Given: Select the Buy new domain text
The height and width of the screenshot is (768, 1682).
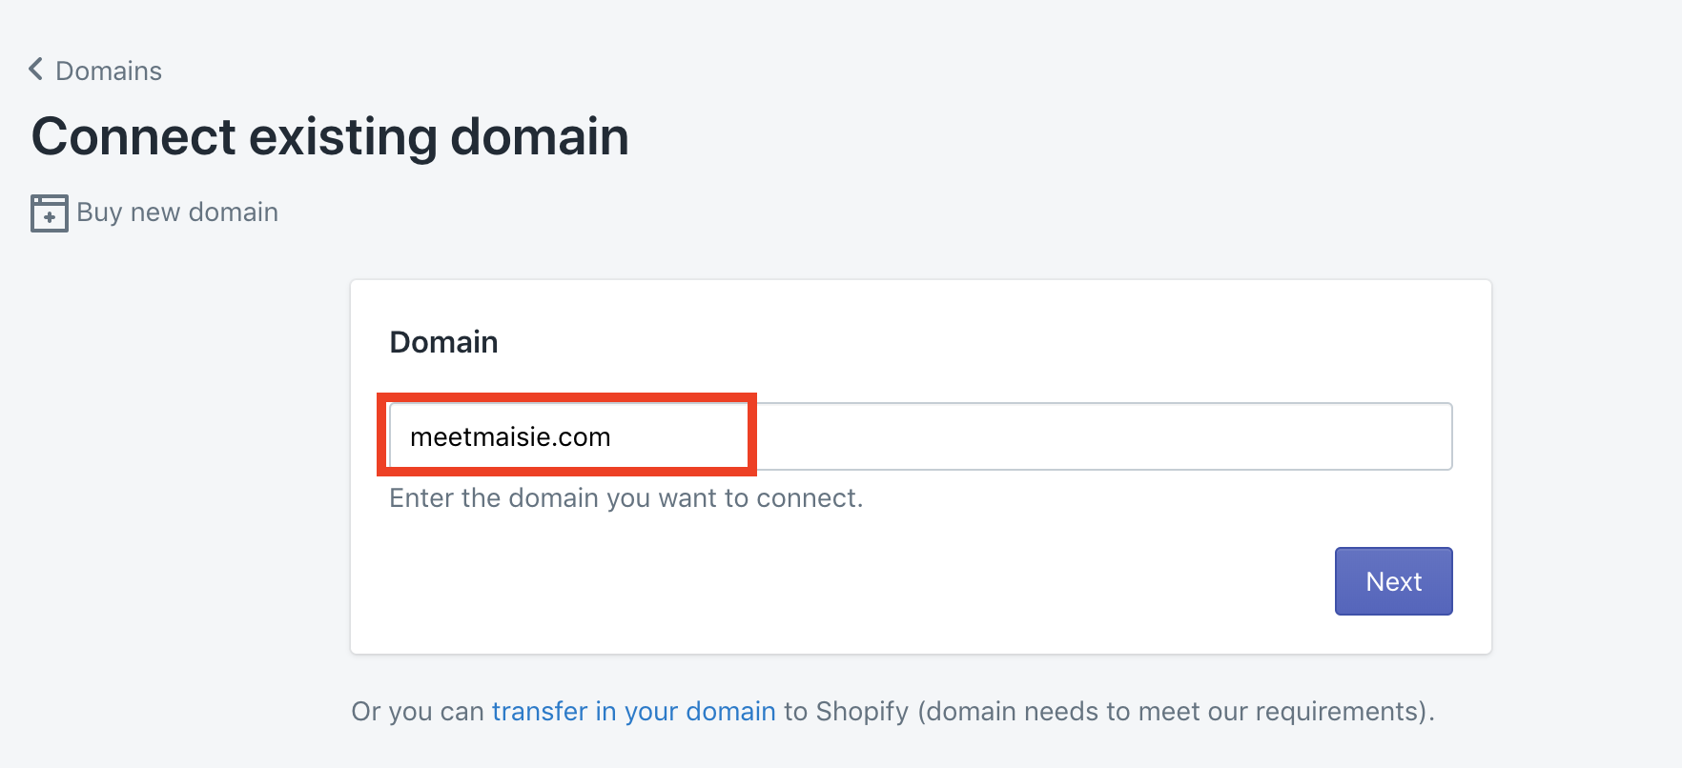Looking at the screenshot, I should pyautogui.click(x=177, y=212).
